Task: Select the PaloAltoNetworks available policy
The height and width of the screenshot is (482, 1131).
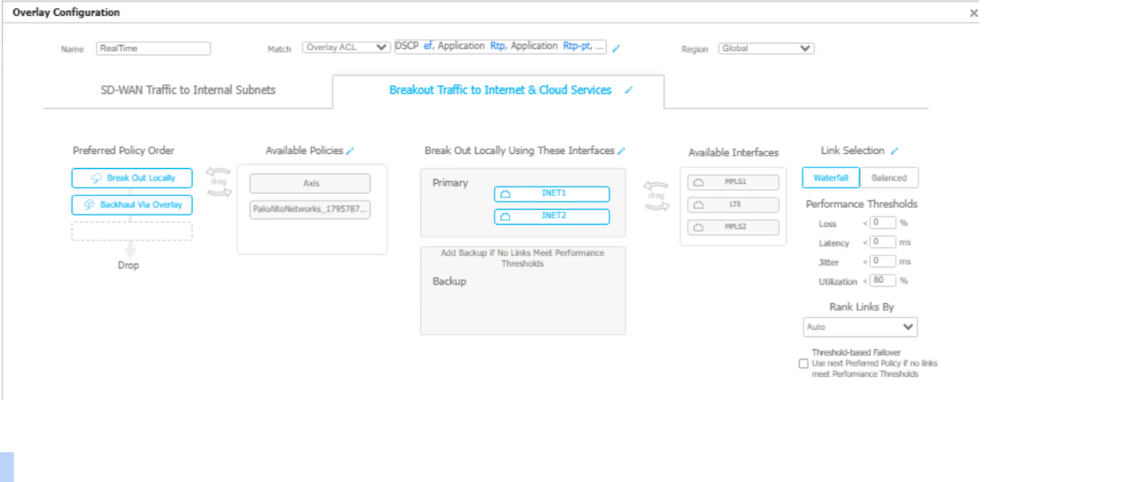Action: click(310, 210)
